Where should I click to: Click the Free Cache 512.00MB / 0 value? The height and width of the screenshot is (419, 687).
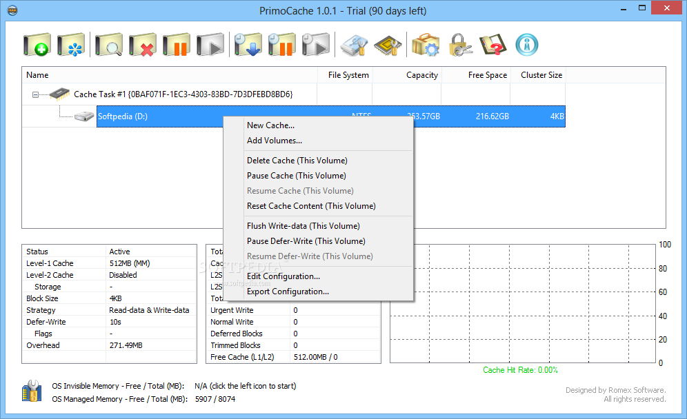(315, 357)
